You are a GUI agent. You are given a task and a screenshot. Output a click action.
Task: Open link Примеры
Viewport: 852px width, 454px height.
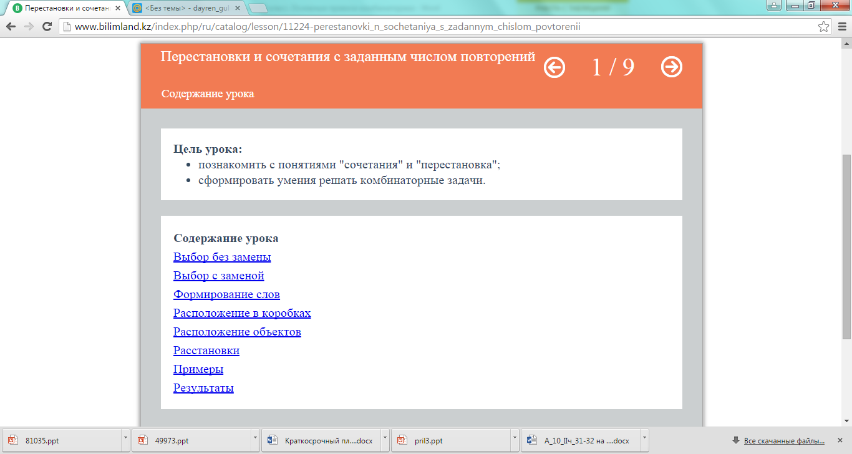pos(198,369)
